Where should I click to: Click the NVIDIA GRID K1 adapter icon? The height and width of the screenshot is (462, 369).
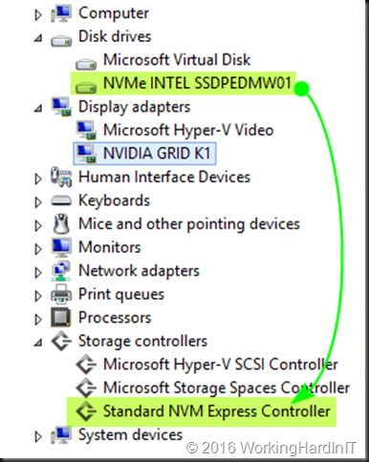[x=86, y=154]
